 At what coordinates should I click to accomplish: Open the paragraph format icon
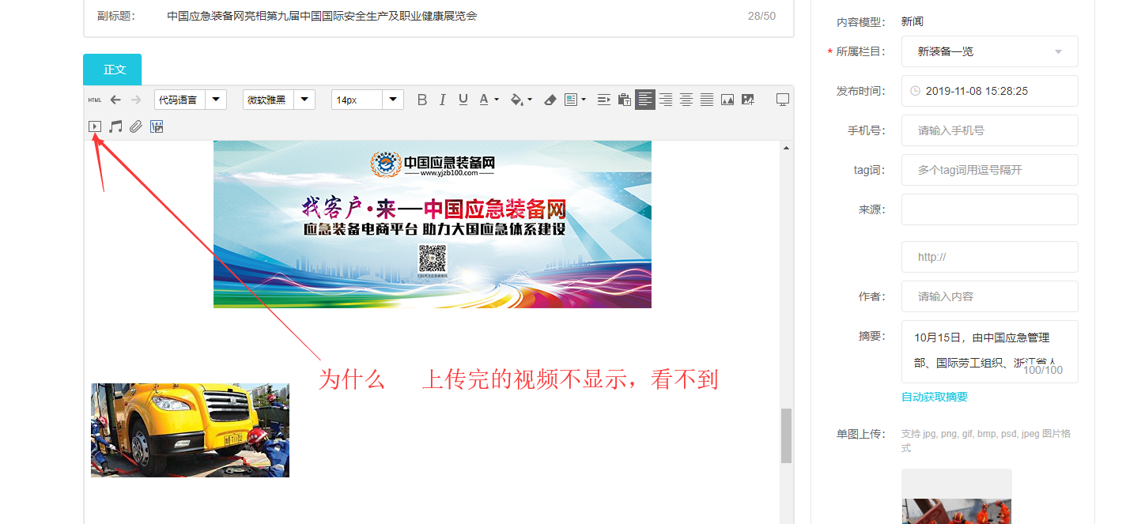point(571,100)
